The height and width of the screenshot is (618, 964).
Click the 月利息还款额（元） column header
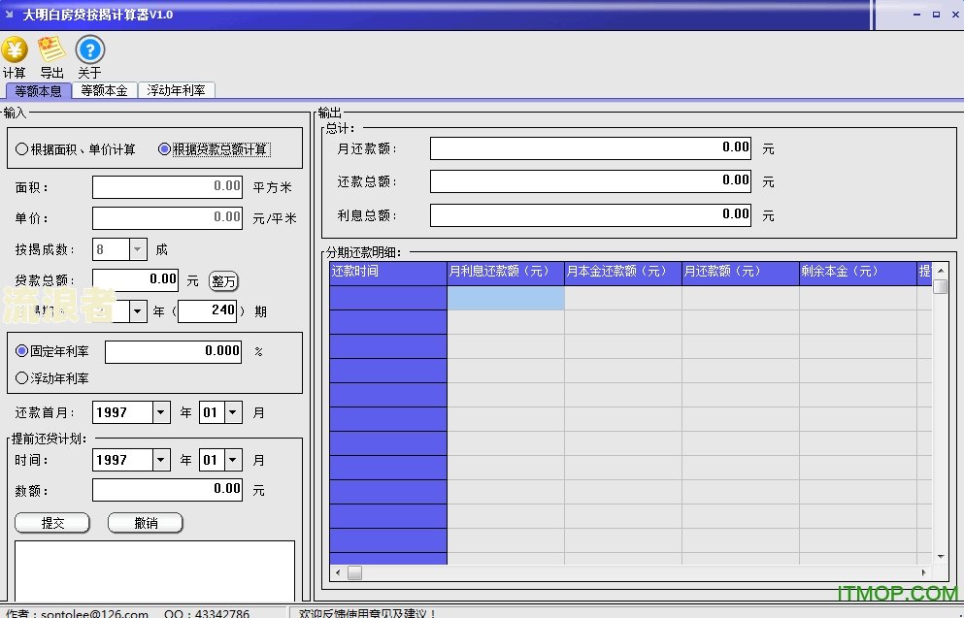coord(506,274)
